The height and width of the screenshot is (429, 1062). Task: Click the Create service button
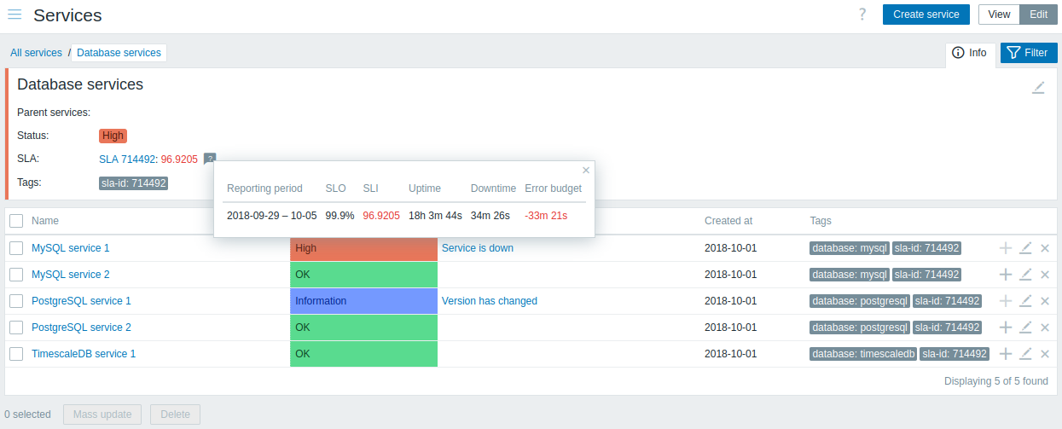click(x=926, y=14)
